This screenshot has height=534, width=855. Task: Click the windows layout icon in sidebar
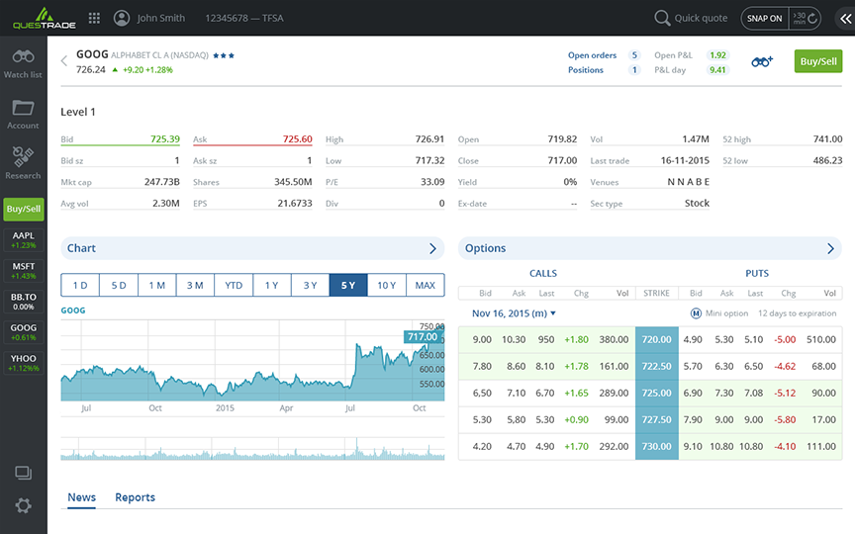point(23,473)
